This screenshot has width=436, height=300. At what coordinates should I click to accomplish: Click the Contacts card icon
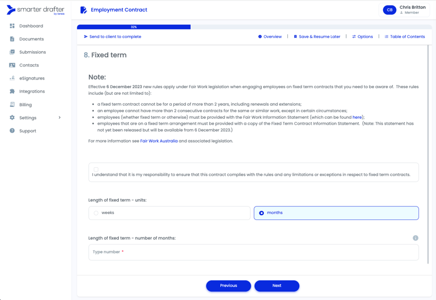12,65
